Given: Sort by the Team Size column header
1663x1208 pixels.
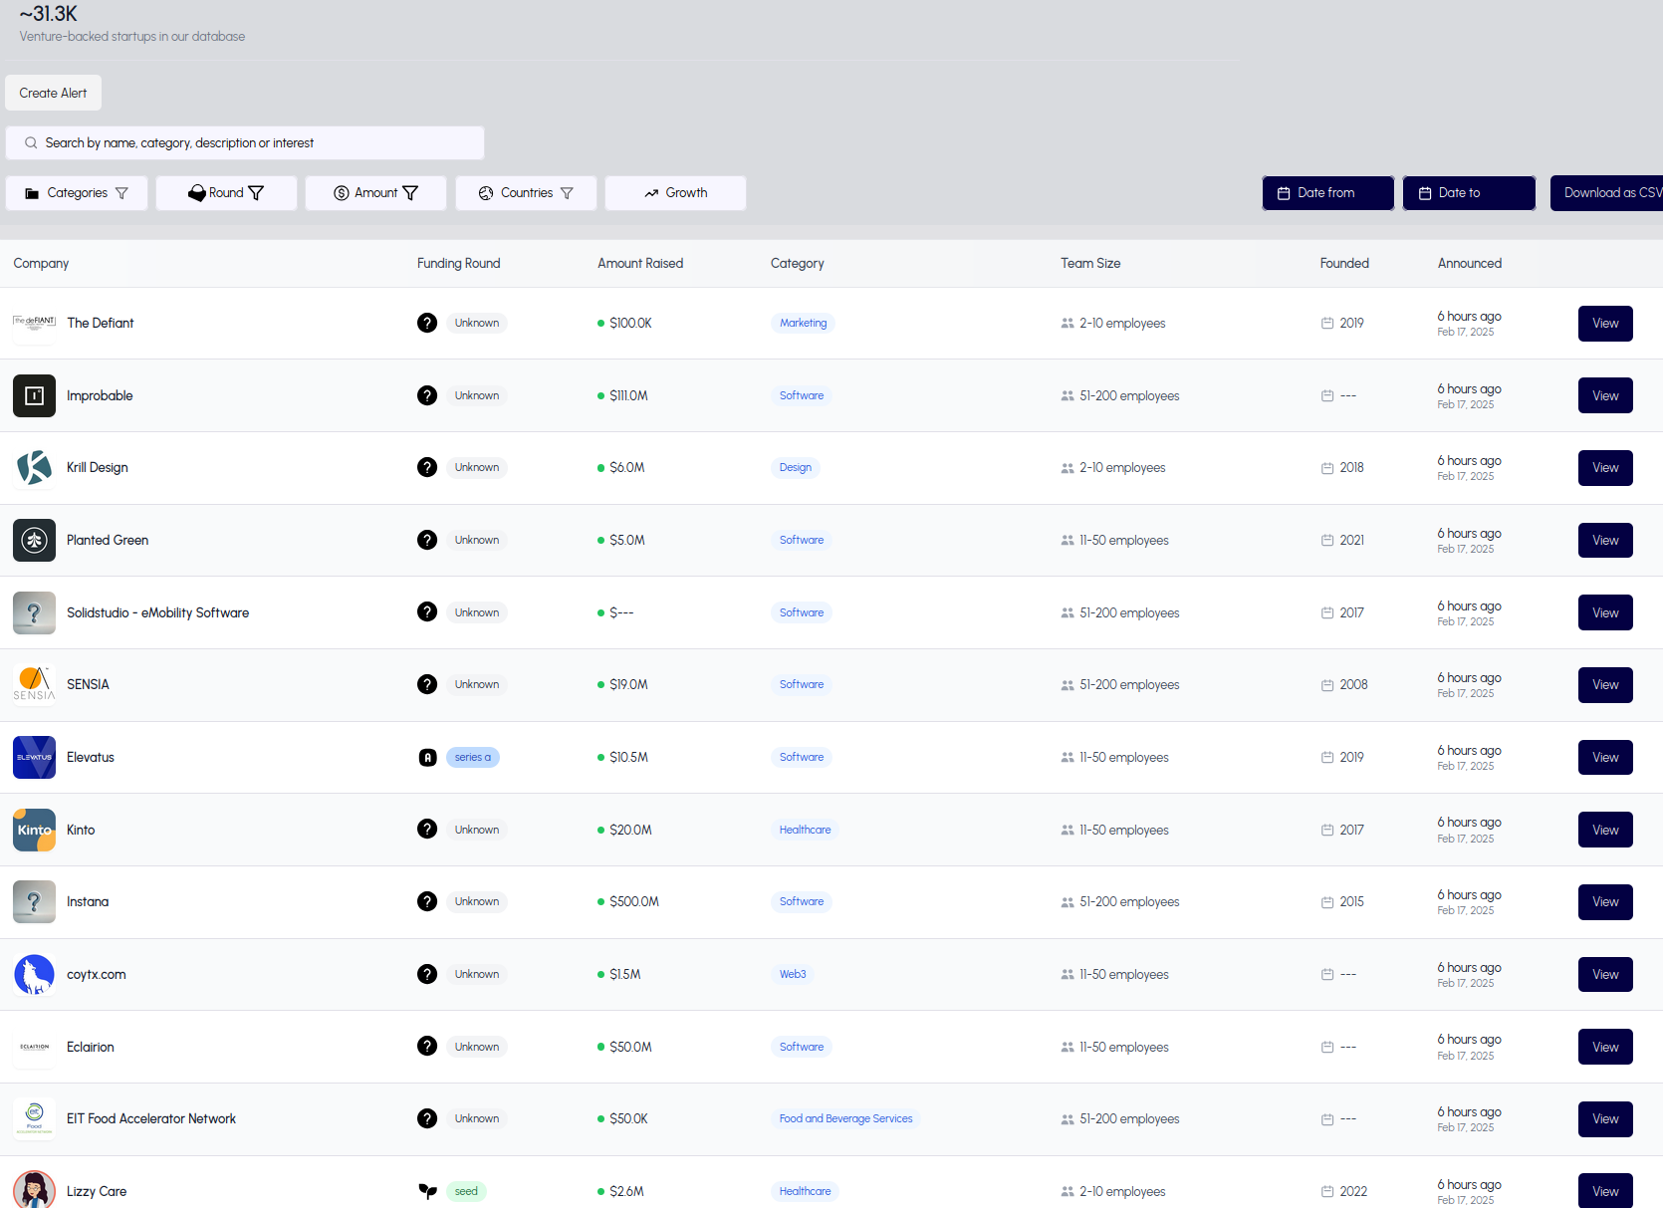Looking at the screenshot, I should click(x=1090, y=263).
